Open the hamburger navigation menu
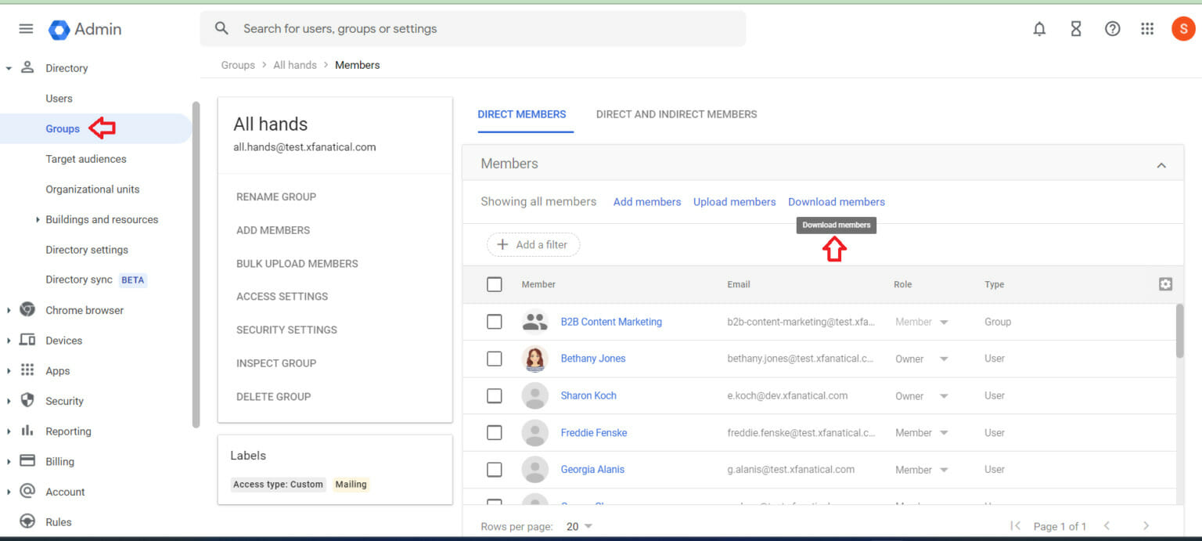The image size is (1202, 541). point(26,28)
